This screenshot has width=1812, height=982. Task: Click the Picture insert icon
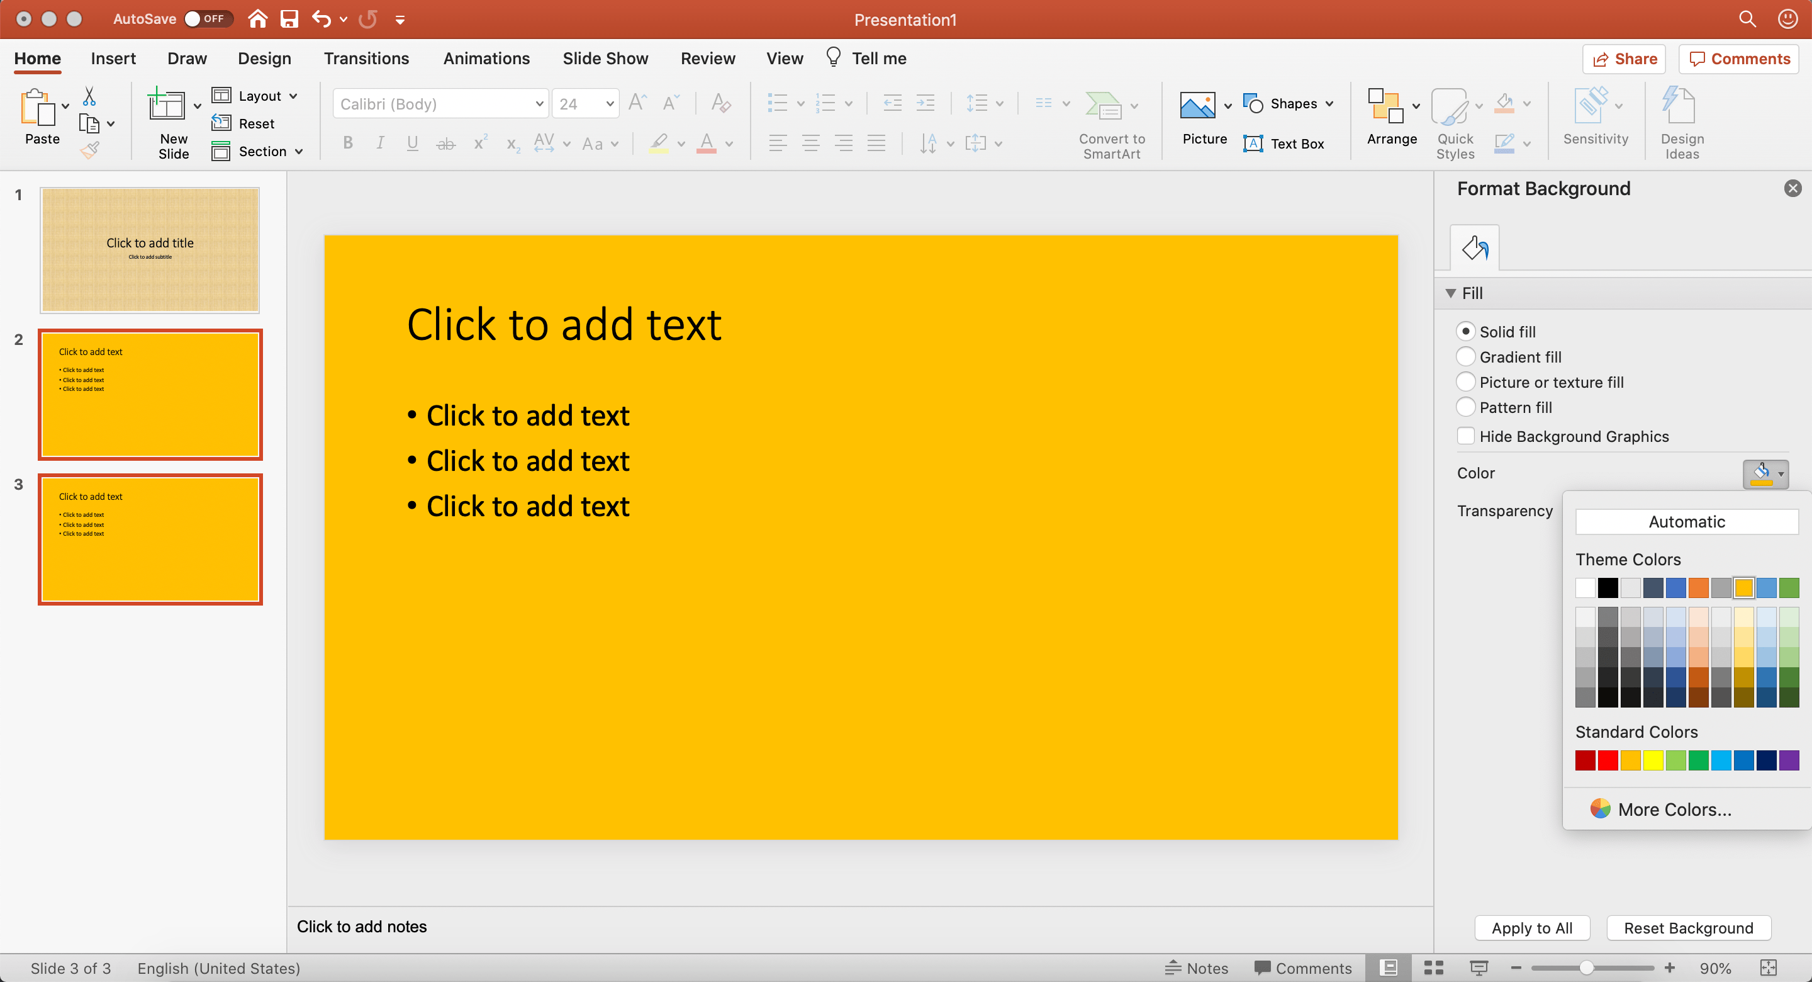[1197, 106]
